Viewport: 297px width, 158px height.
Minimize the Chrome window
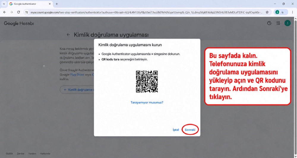coord(275,4)
